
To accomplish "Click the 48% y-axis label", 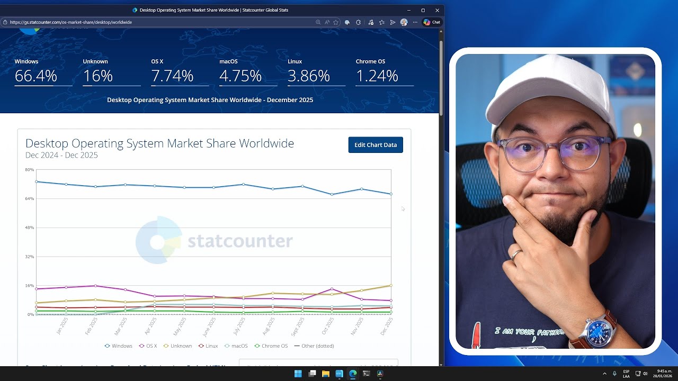I will [x=30, y=228].
